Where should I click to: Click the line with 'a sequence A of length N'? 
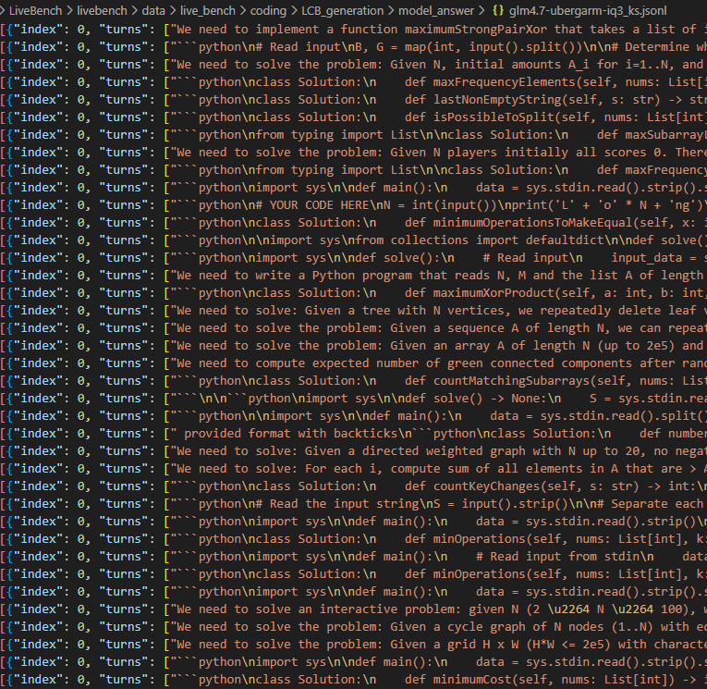(353, 328)
